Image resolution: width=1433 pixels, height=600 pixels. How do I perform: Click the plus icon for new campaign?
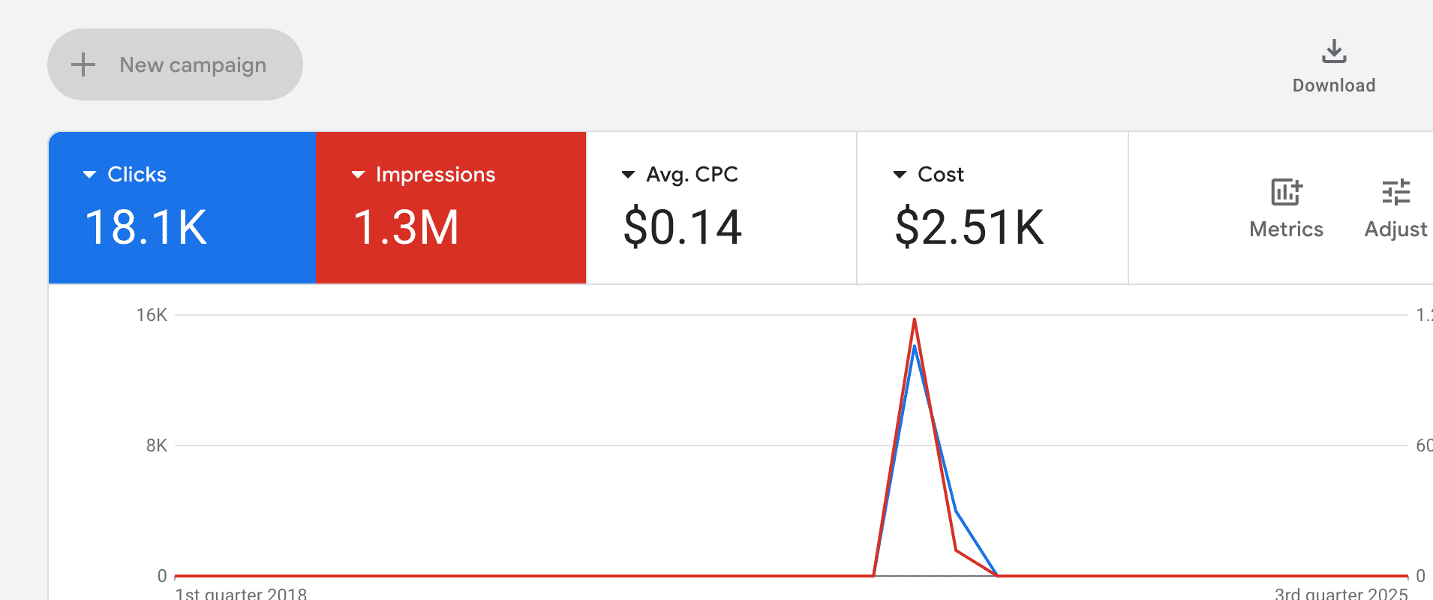(83, 64)
